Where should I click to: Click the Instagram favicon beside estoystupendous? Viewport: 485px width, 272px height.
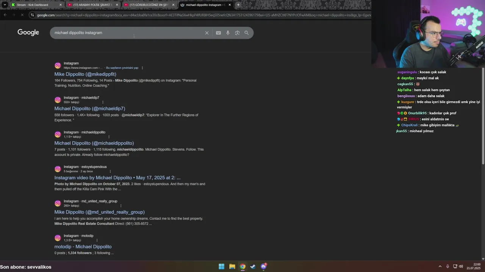(x=58, y=169)
